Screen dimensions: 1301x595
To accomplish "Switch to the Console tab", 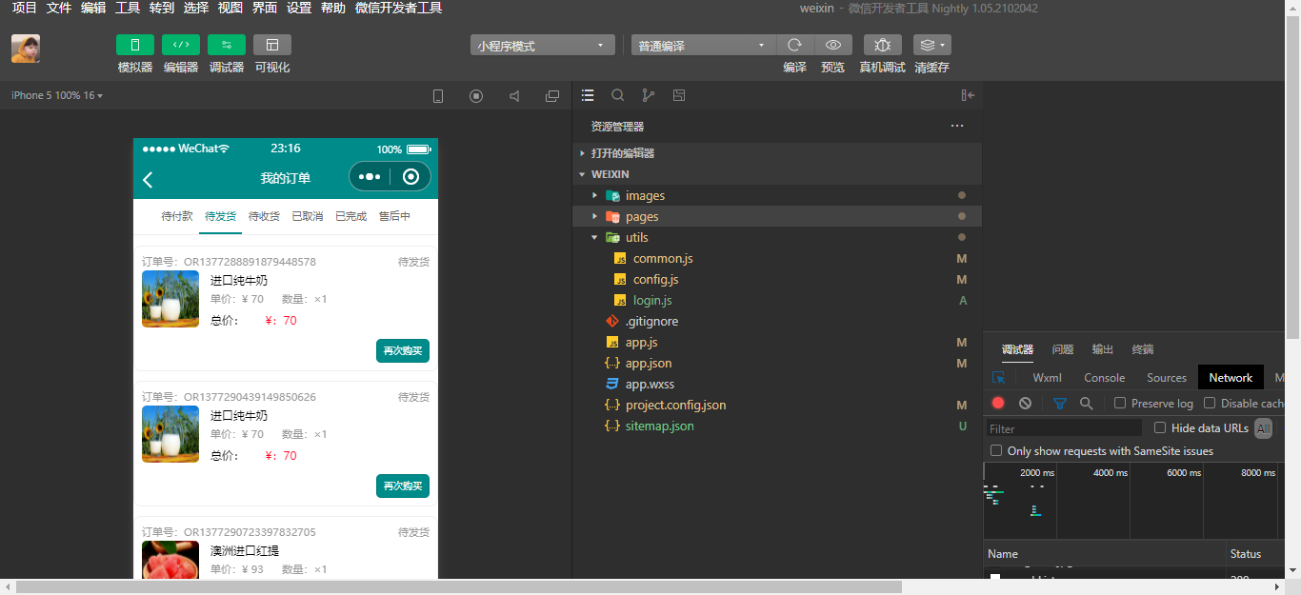I will [x=1104, y=377].
